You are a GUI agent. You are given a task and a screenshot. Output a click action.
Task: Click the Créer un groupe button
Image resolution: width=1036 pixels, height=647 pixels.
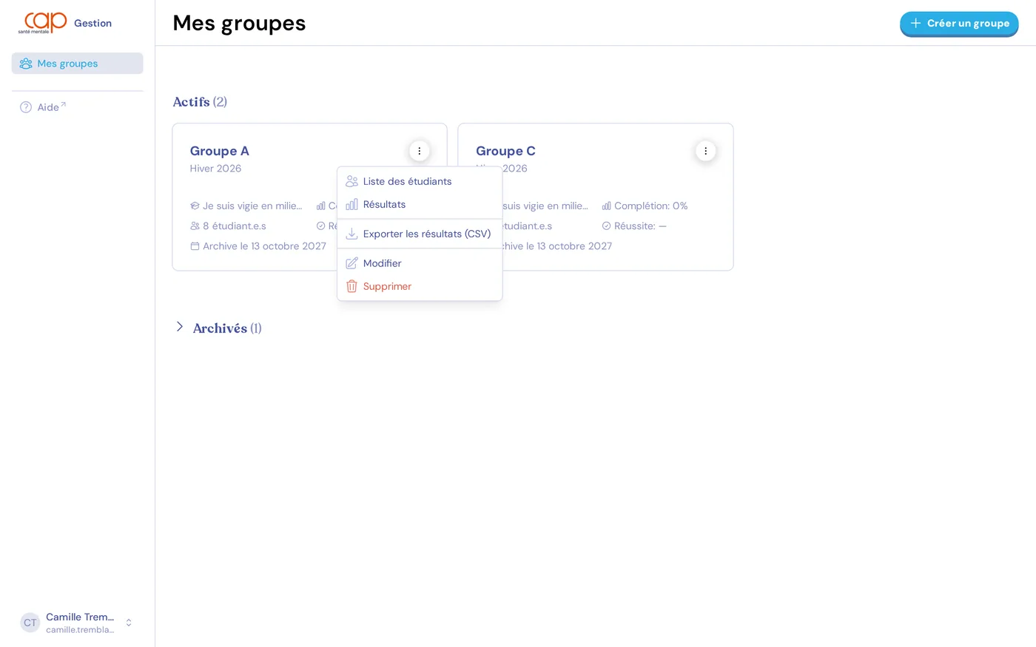click(959, 24)
